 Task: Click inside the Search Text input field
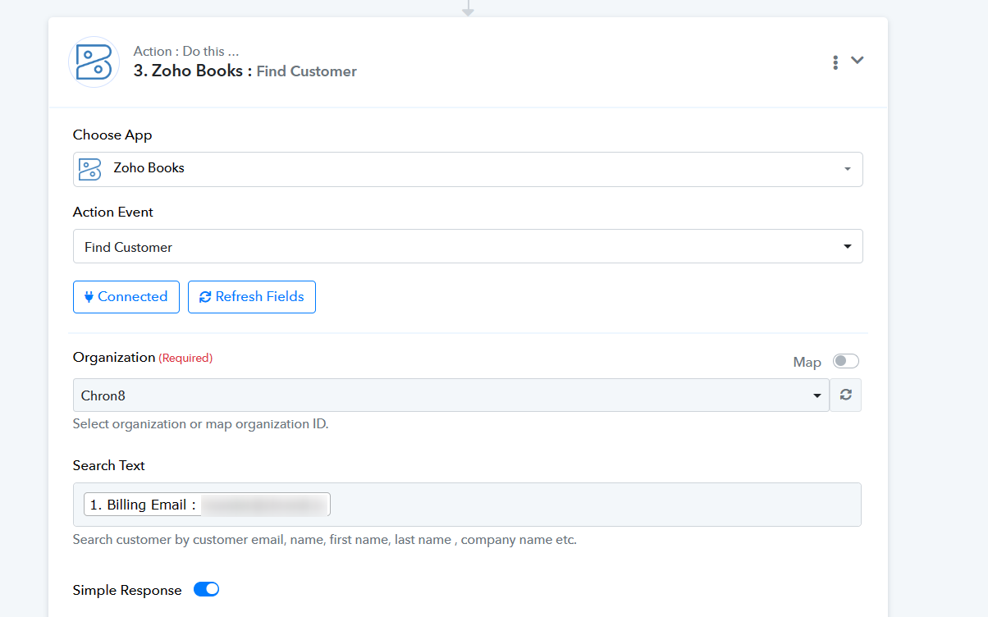[x=468, y=505]
